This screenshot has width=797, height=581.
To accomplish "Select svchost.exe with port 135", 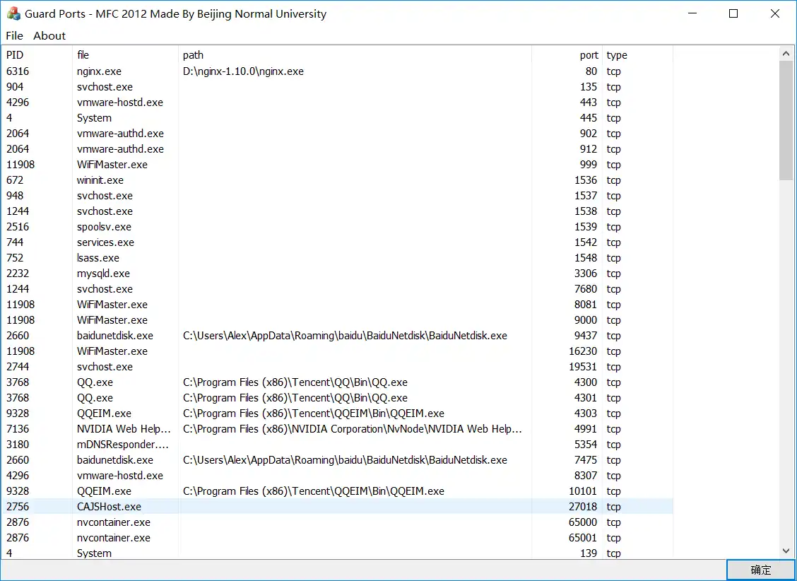I will click(338, 87).
